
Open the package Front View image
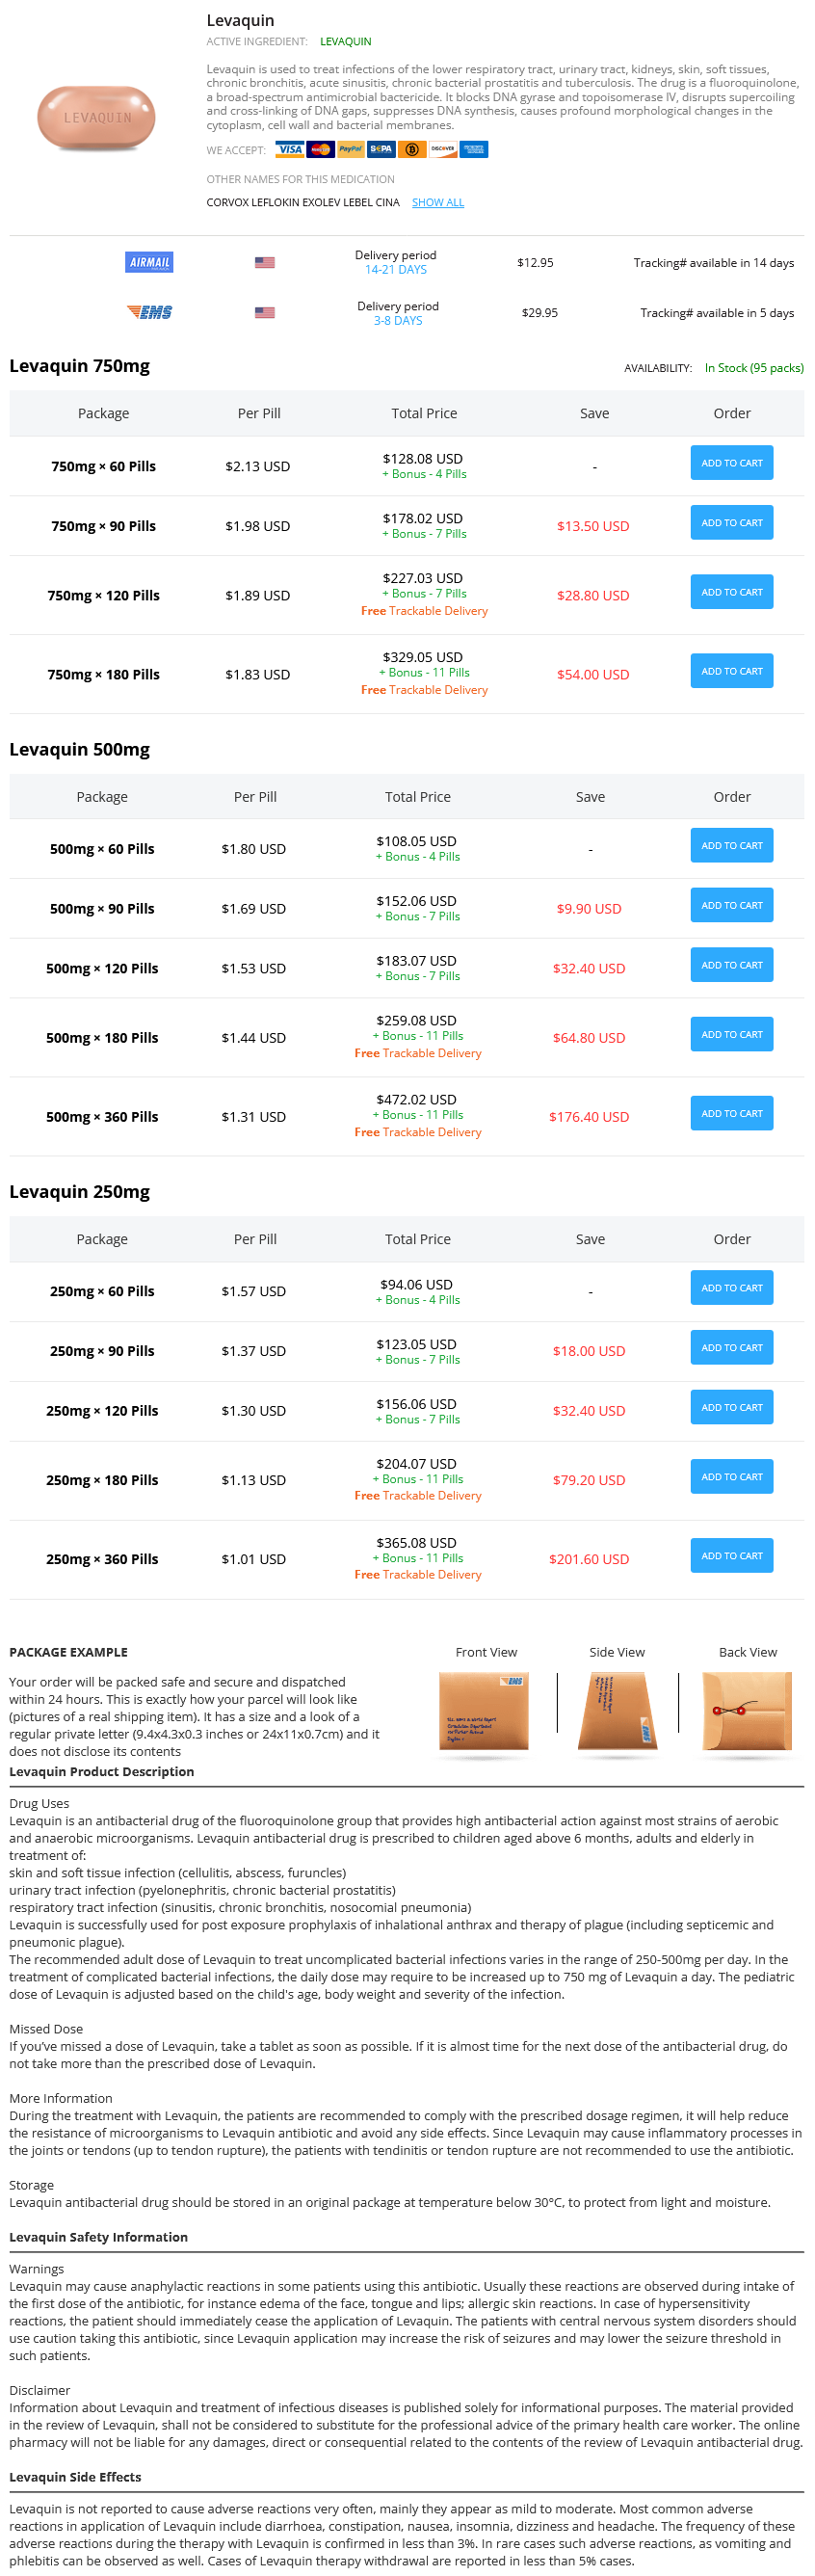(x=484, y=1712)
